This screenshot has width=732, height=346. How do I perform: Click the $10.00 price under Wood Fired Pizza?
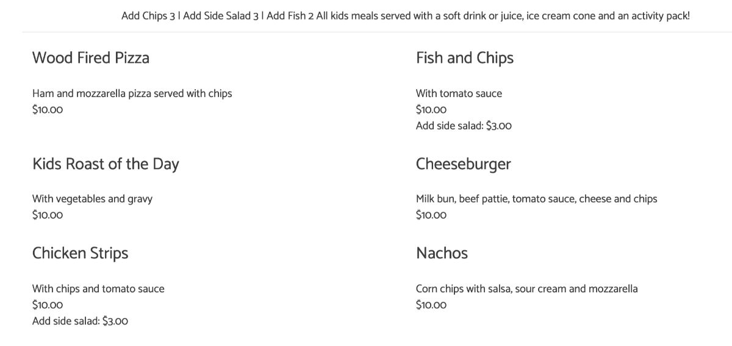48,110
